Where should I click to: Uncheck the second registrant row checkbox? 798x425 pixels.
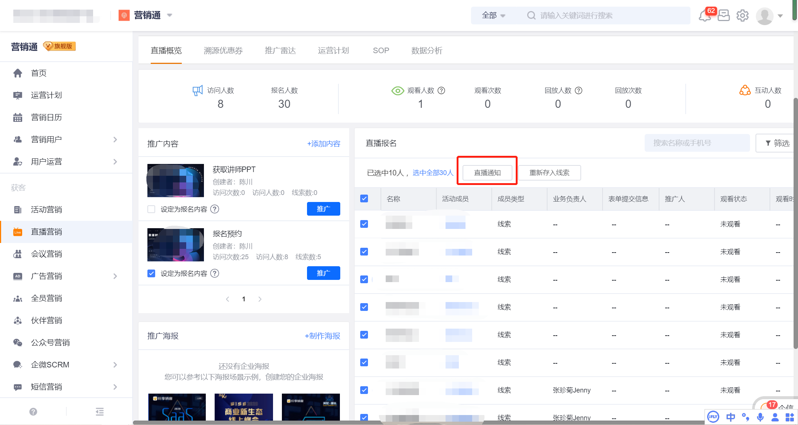point(364,252)
